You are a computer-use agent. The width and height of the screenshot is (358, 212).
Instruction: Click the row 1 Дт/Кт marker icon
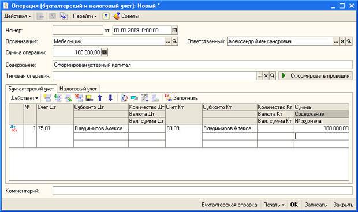tap(14, 128)
